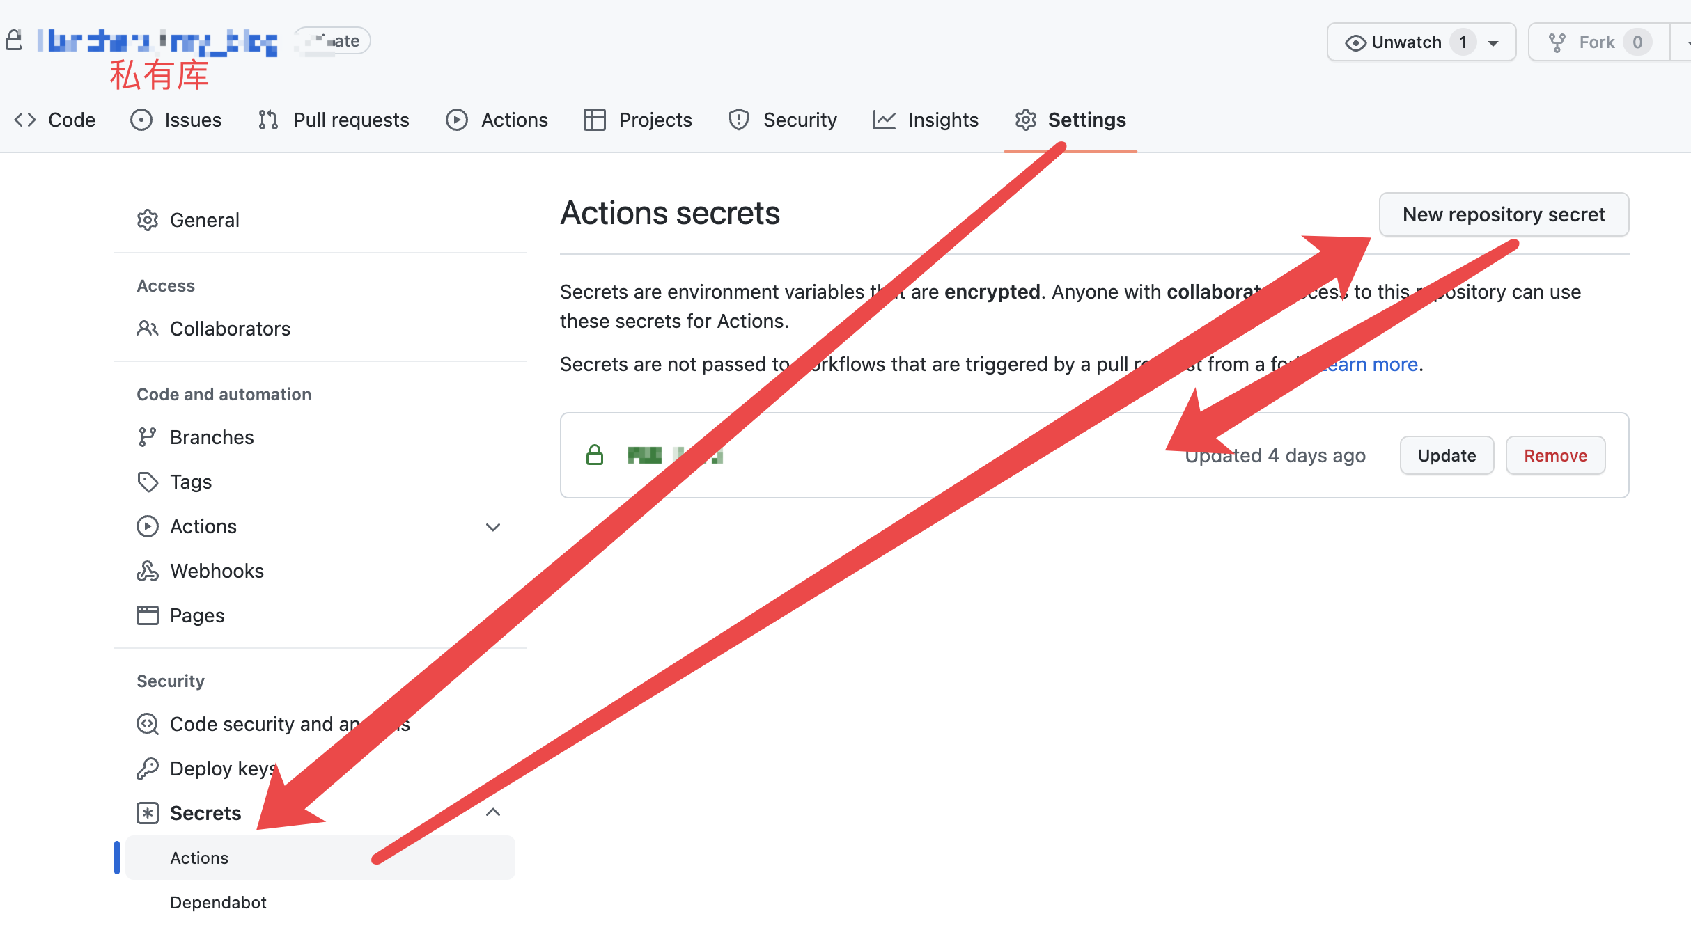Image resolution: width=1691 pixels, height=930 pixels.
Task: Click the Update secret button
Action: (1447, 455)
